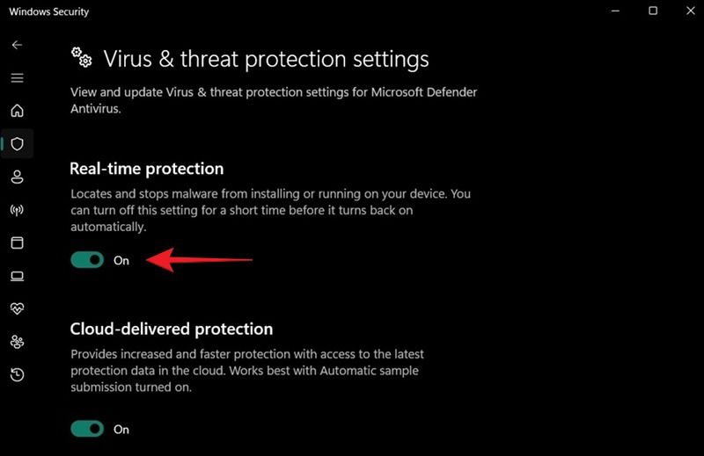This screenshot has width=704, height=456.
Task: Go back using the back arrow
Action: (x=17, y=45)
